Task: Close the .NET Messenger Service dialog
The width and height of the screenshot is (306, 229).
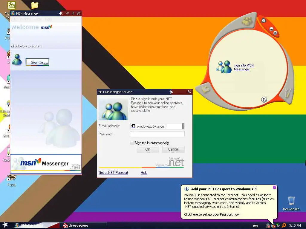Action: [189, 92]
